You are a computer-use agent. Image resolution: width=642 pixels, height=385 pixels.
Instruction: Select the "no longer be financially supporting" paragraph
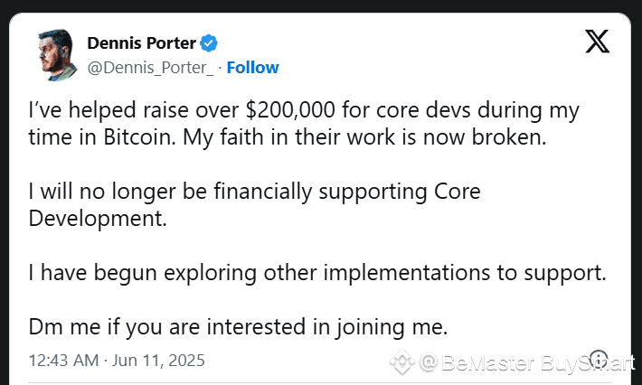tap(253, 192)
